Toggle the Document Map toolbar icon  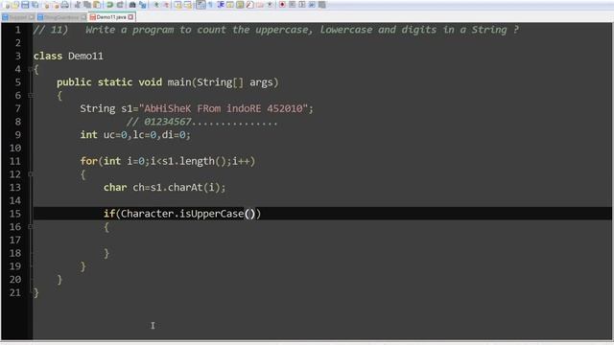click(x=240, y=5)
